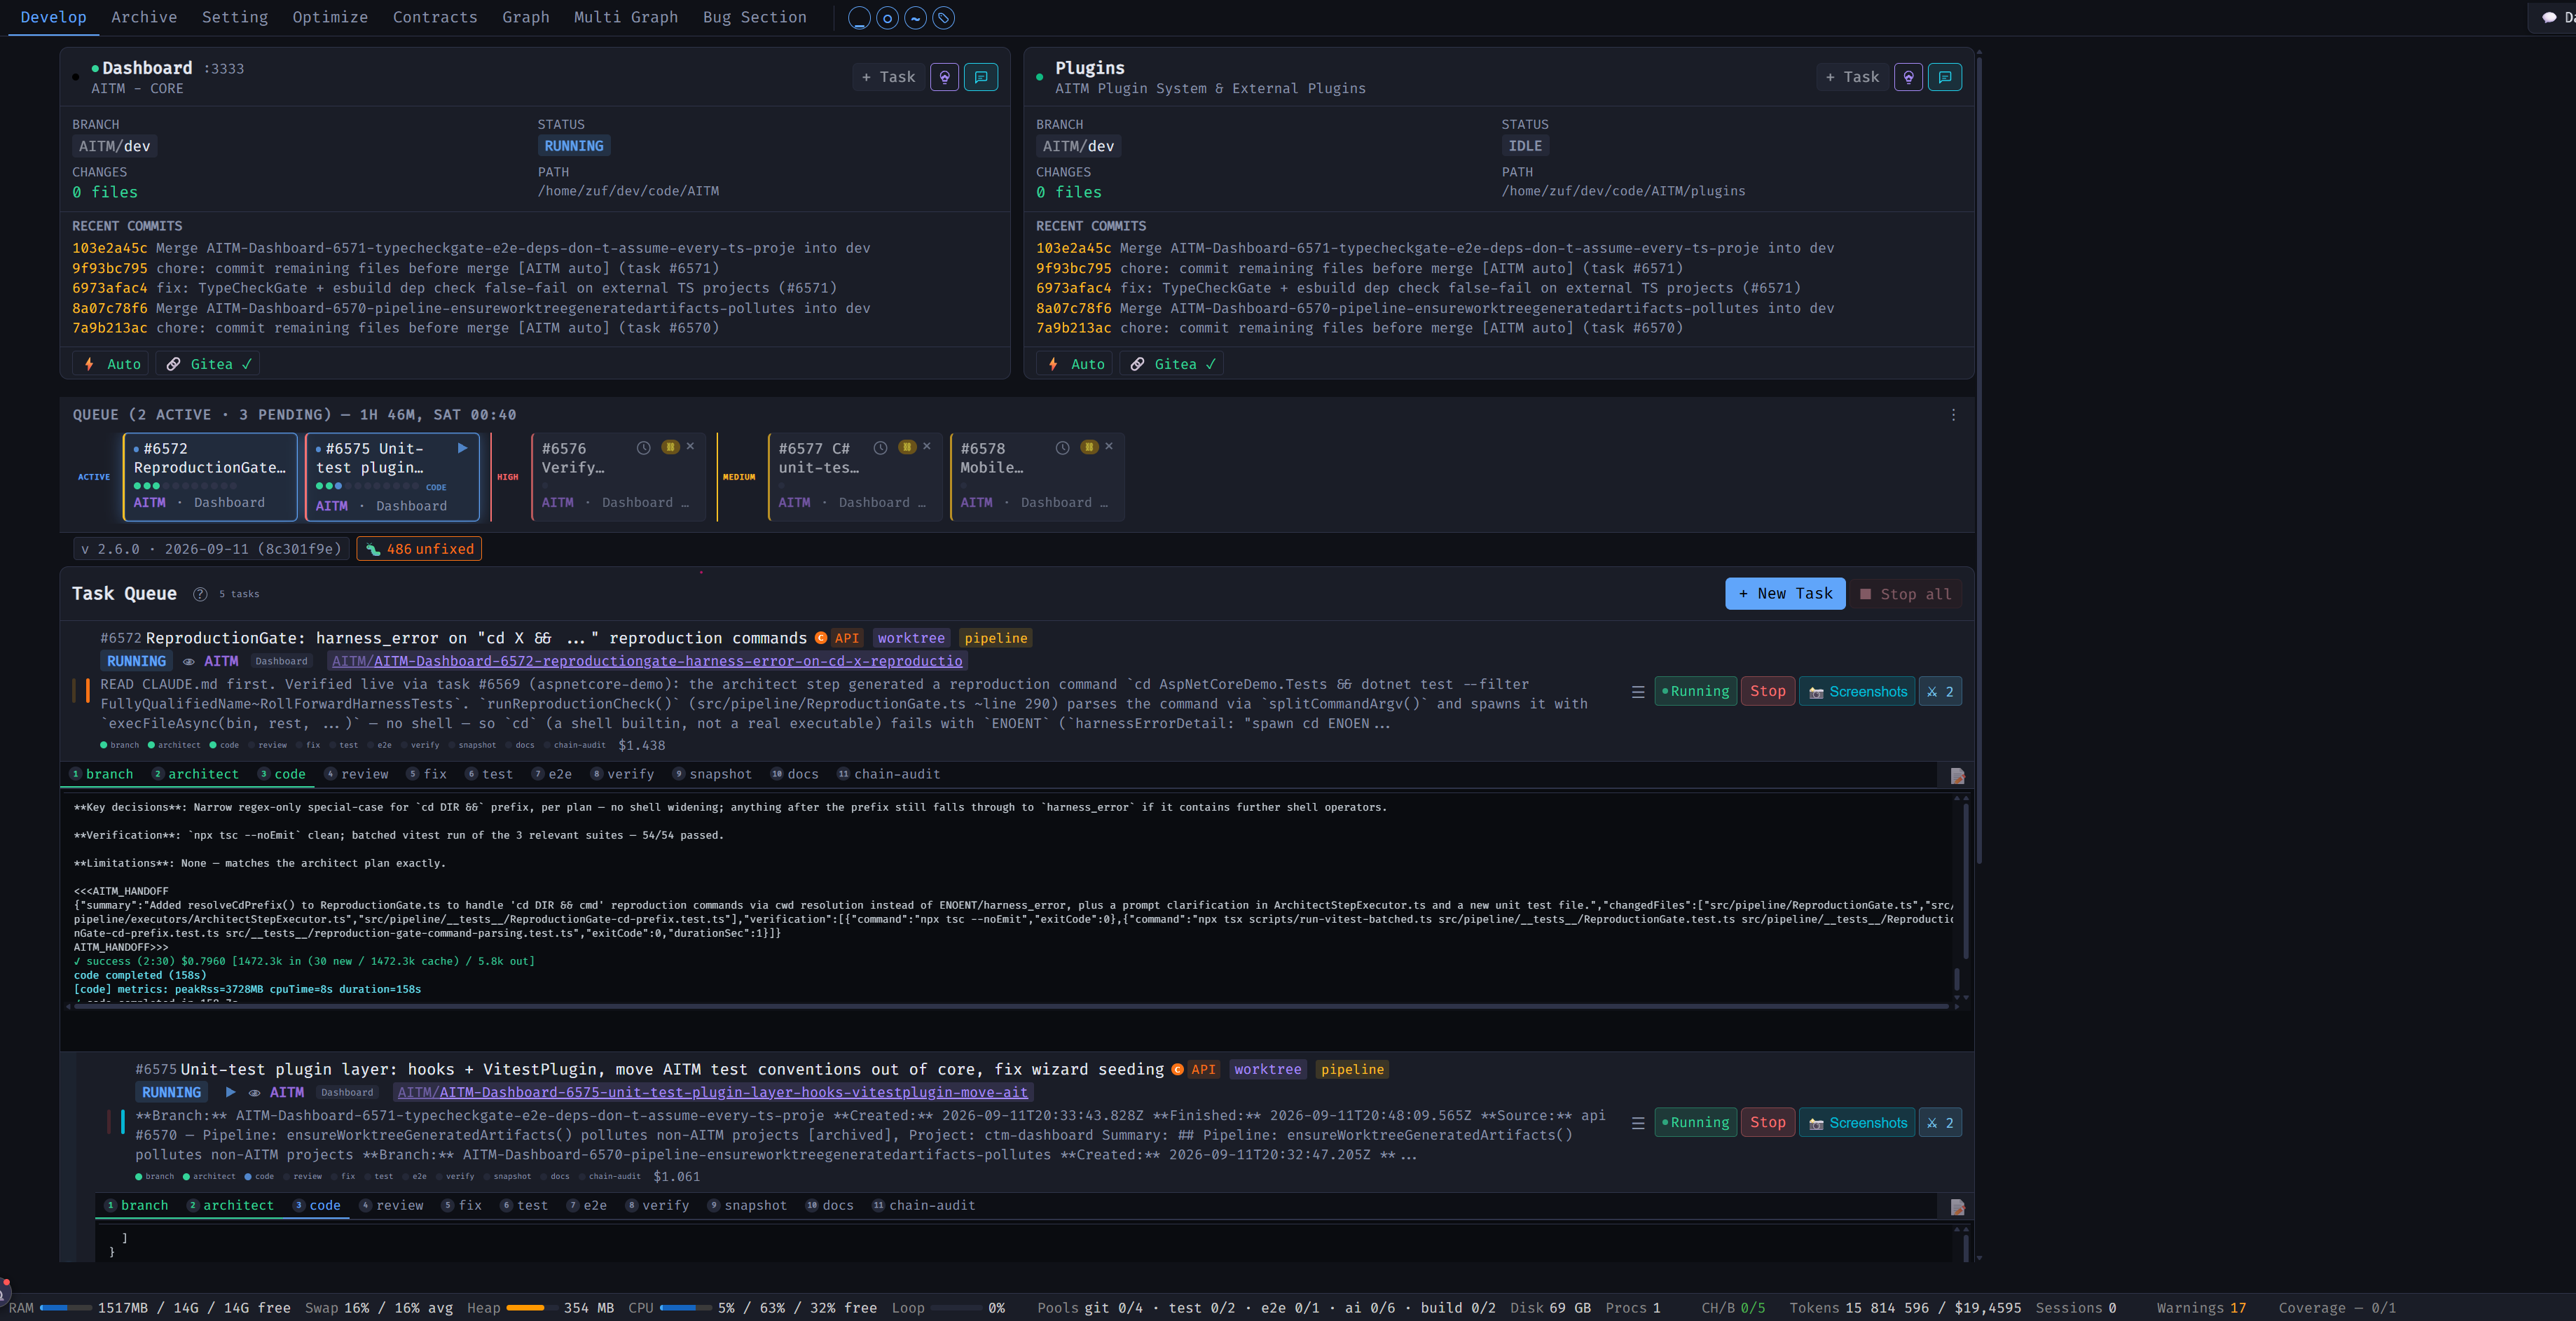
Task: Click the yellow badge icon on card #6576
Action: click(x=671, y=447)
